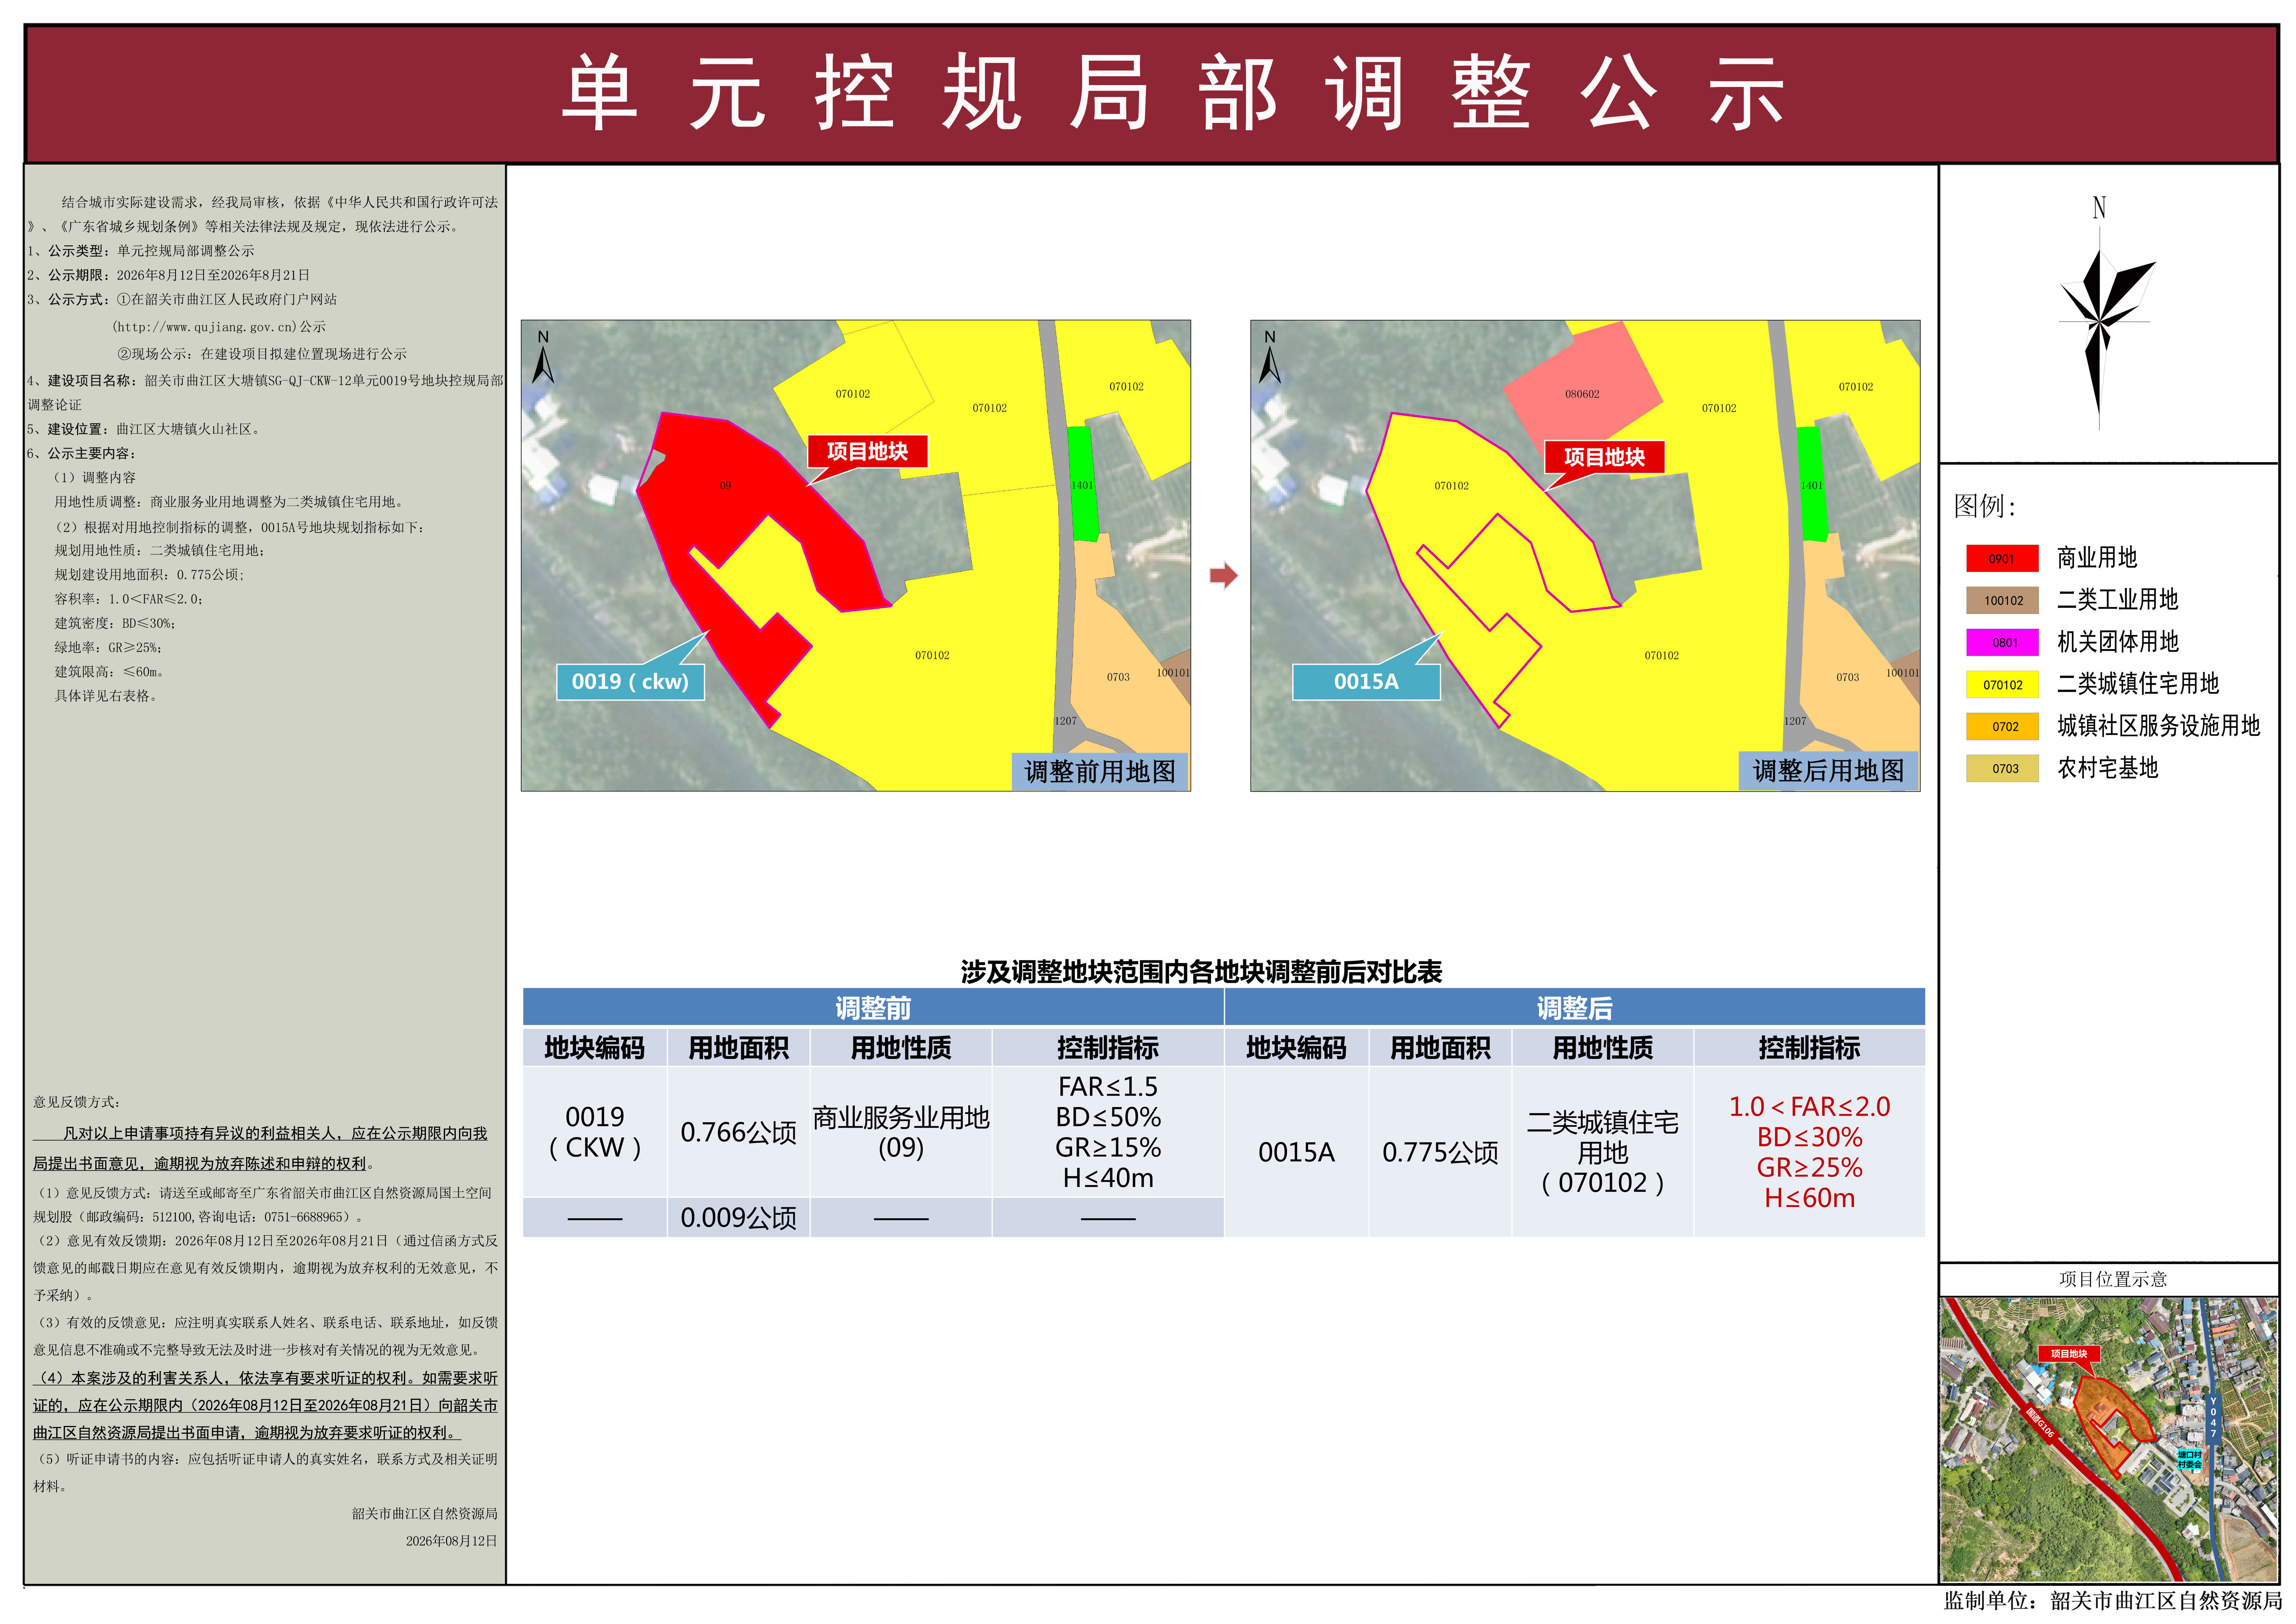The height and width of the screenshot is (1624, 2296).
Task: Click the 规划建设用地面积：0.775公顷 line
Action: pyautogui.click(x=149, y=575)
